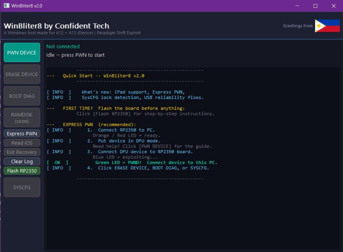Click the ERASE DEVICE button

pyautogui.click(x=22, y=74)
